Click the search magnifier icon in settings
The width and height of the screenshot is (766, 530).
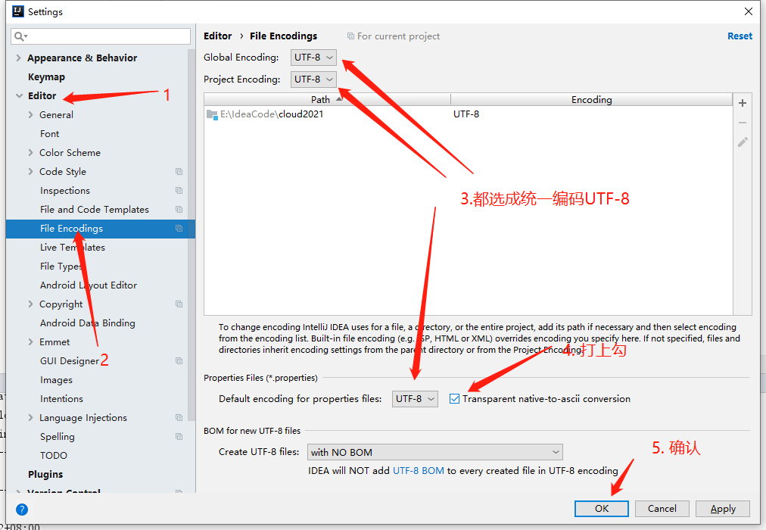pyautogui.click(x=20, y=36)
